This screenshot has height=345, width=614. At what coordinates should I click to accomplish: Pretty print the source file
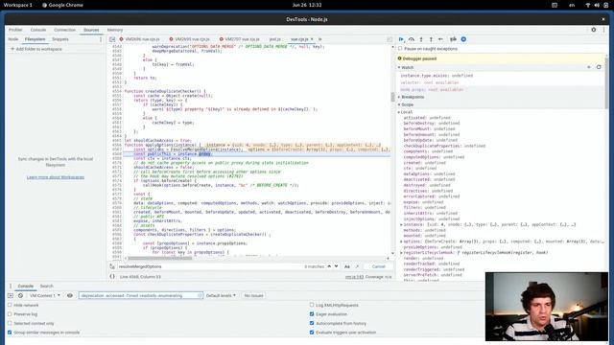(112, 277)
